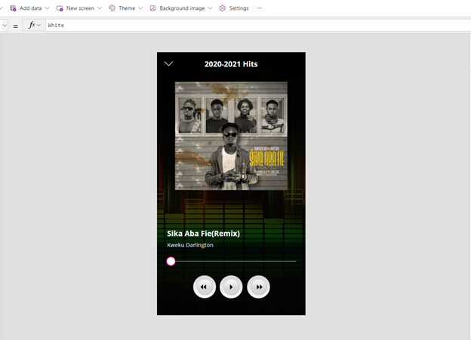Open the property selector dropdown
The image size is (471, 340).
coord(5,25)
